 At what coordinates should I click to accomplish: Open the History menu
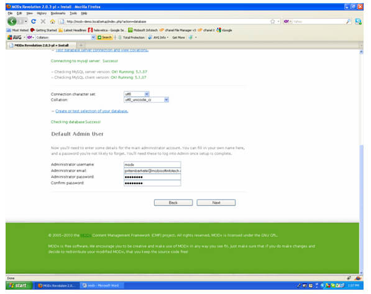(x=42, y=13)
